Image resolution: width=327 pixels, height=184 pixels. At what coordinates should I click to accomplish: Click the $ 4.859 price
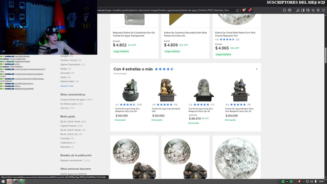pos(171,45)
